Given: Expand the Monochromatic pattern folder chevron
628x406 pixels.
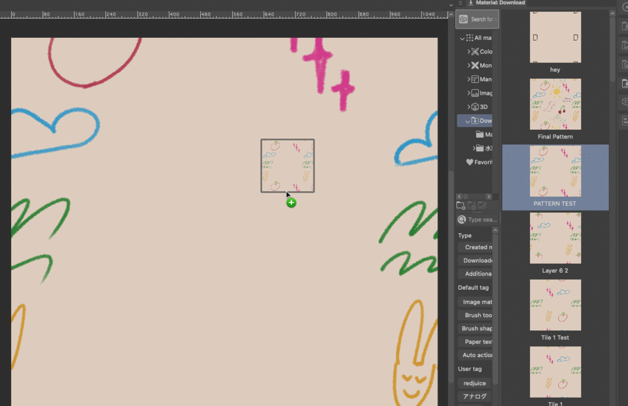Looking at the screenshot, I should click(468, 65).
